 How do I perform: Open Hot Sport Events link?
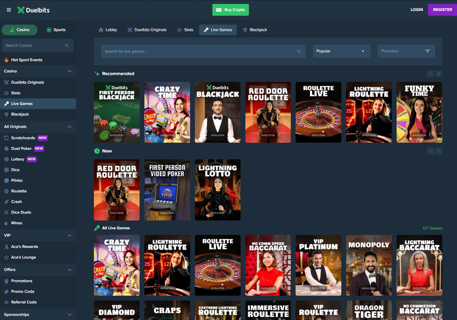[x=27, y=60]
